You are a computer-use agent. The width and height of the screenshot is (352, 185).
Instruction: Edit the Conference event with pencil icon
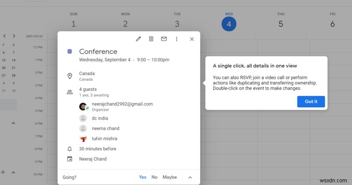(138, 39)
